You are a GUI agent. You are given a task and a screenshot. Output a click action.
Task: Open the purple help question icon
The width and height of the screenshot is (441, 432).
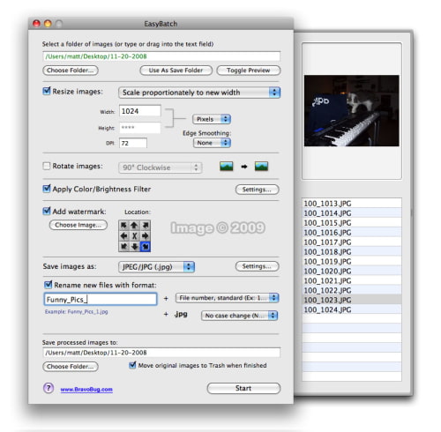pyautogui.click(x=49, y=388)
